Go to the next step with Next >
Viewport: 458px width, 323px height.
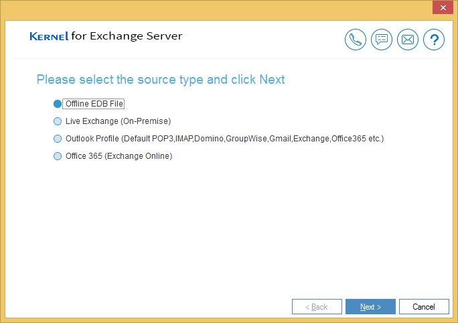tap(370, 307)
